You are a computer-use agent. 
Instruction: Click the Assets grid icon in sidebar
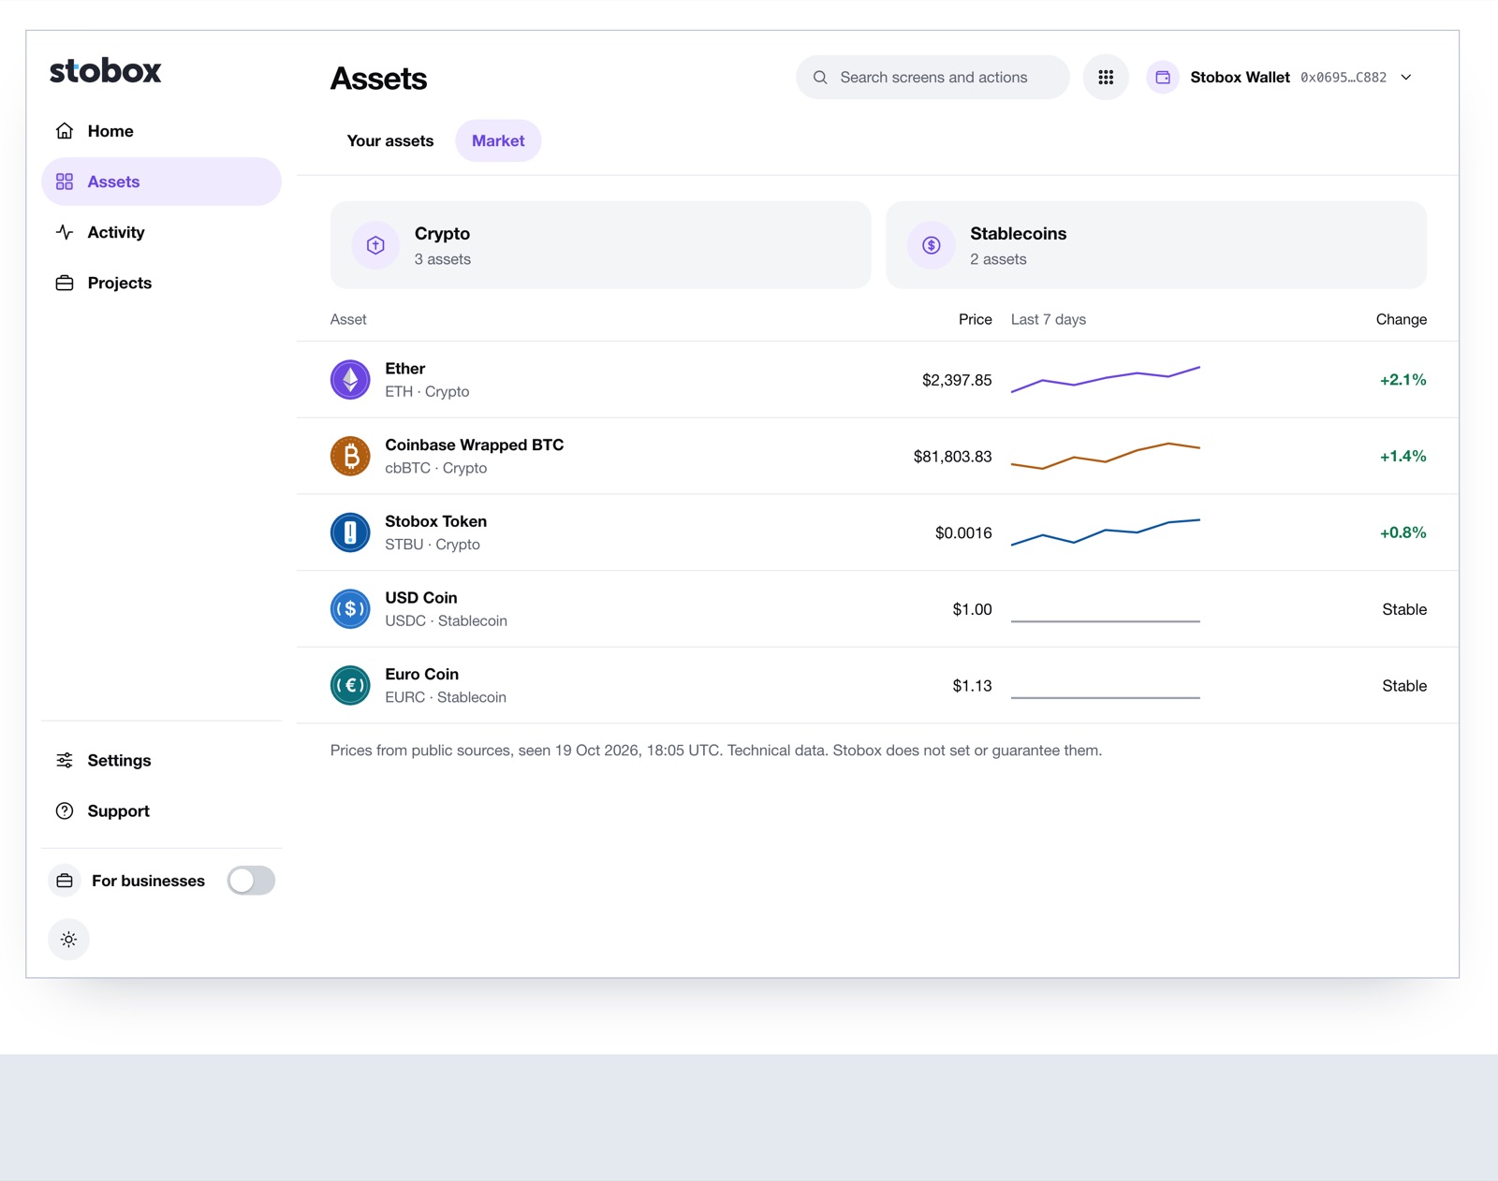click(x=65, y=182)
